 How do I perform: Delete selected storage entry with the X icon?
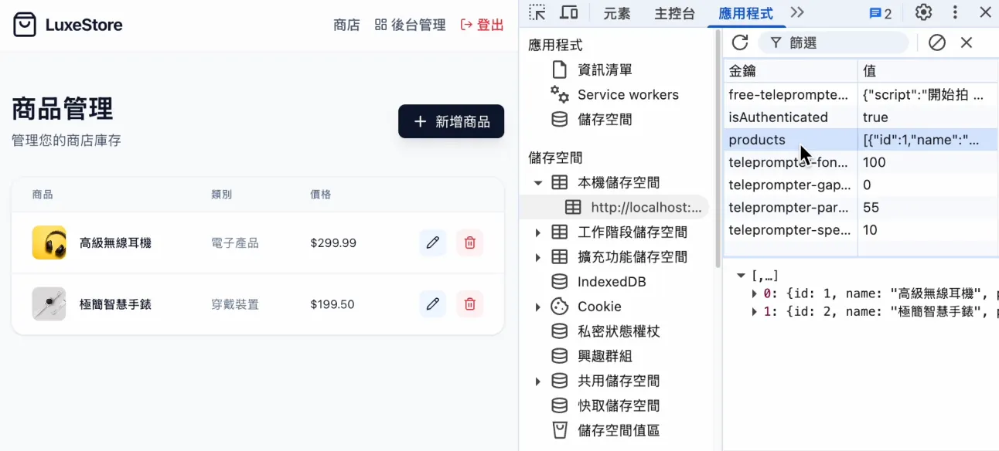click(x=967, y=42)
